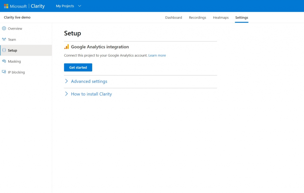Expand the Advanced settings section

[x=89, y=81]
